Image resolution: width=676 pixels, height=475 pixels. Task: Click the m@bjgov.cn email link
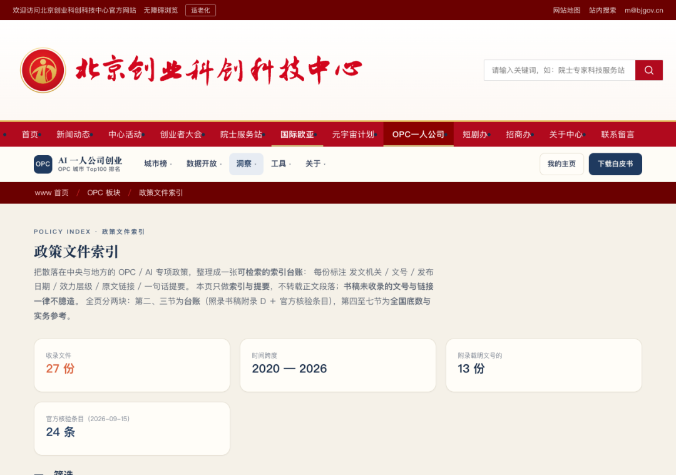[643, 11]
